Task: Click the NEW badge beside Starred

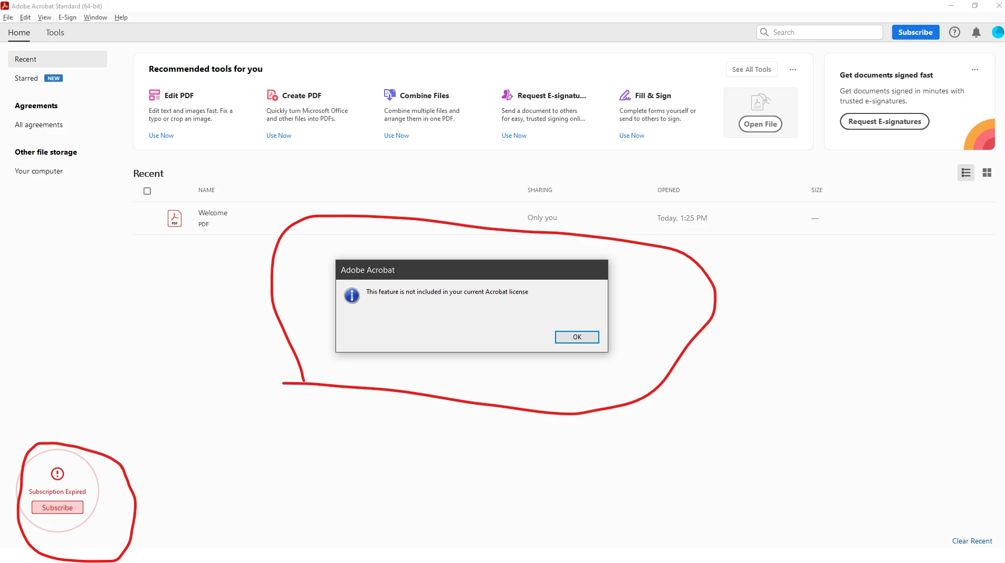Action: click(x=54, y=78)
